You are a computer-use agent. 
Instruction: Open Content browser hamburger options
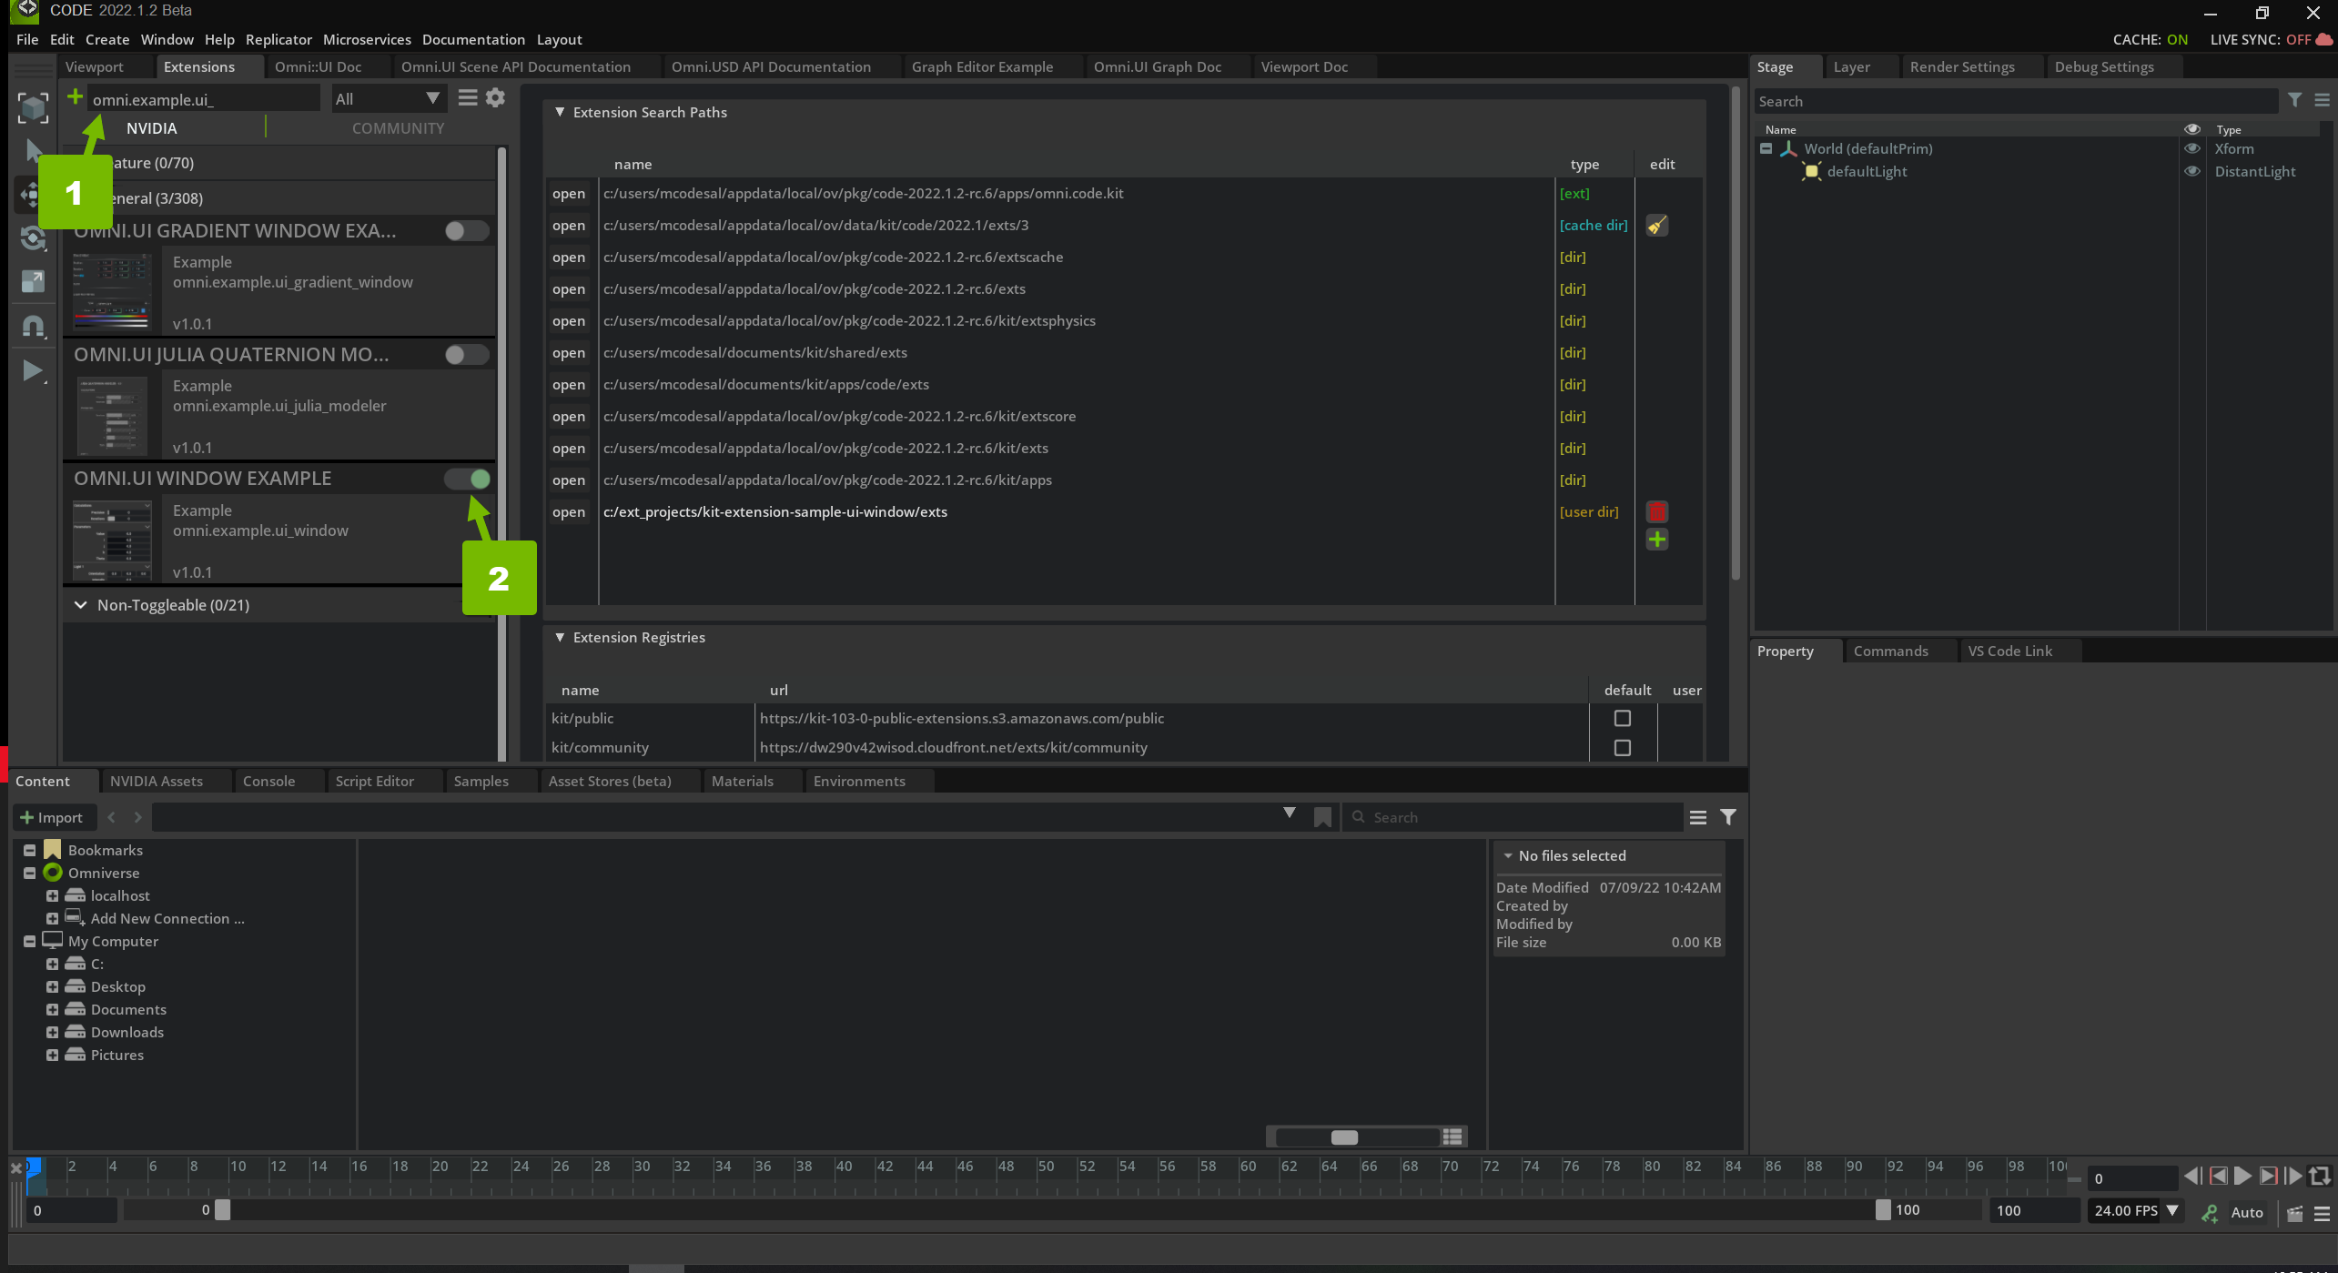pos(1697,817)
